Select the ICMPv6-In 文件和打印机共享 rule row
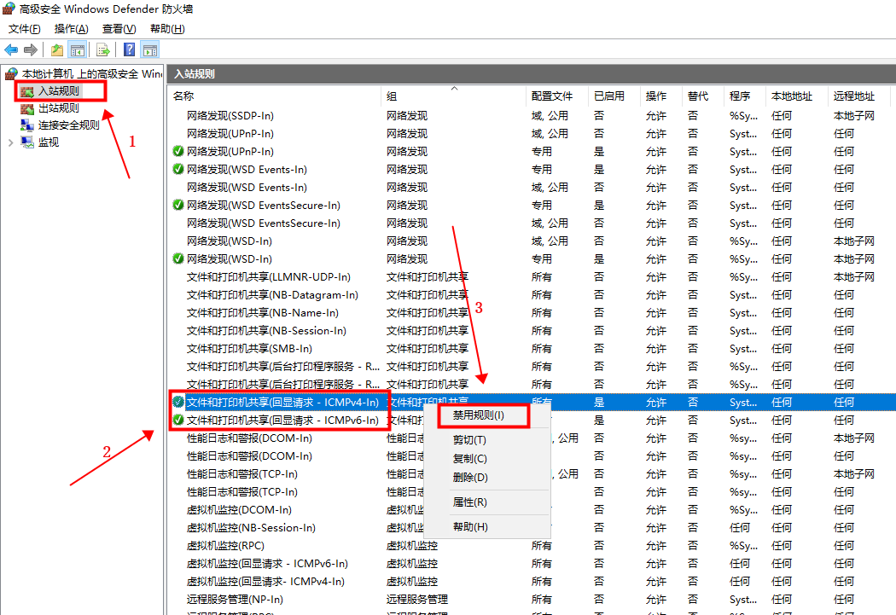The width and height of the screenshot is (896, 615). tap(282, 421)
